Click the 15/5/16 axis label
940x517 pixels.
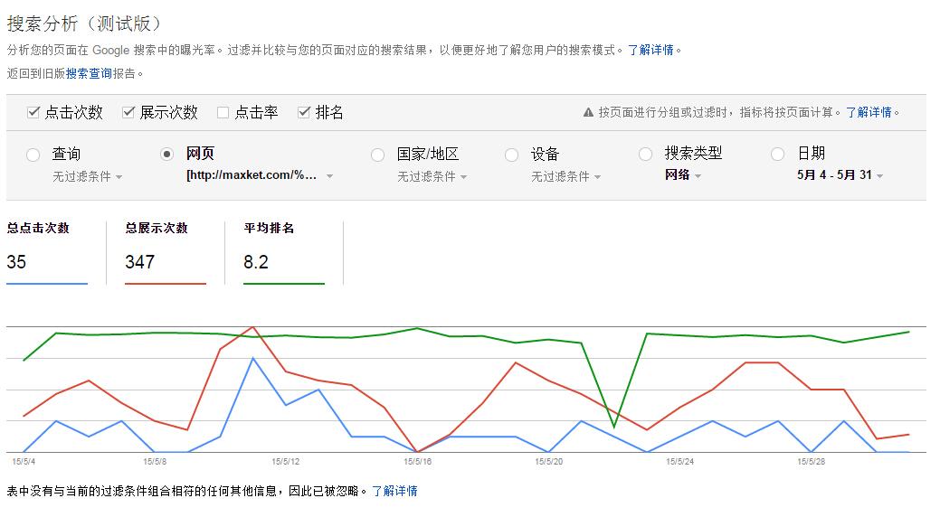pos(417,462)
